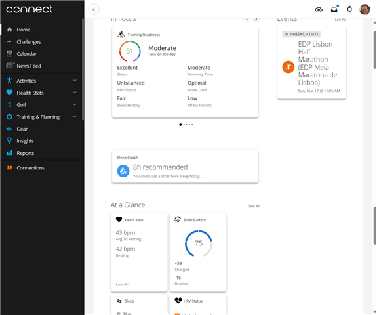Select the last carousel pagination dot
The height and width of the screenshot is (315, 377).
[x=192, y=125]
